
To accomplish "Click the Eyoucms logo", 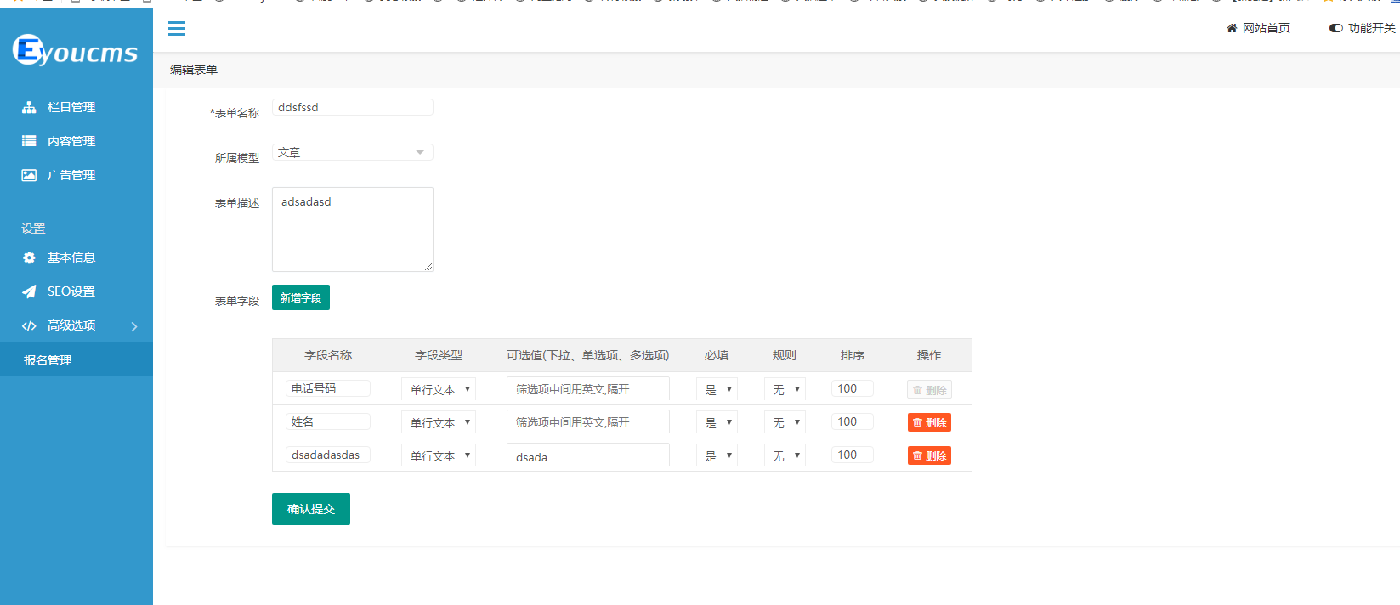I will pos(75,51).
